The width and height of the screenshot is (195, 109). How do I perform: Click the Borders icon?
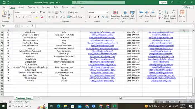pyautogui.click(x=30, y=17)
